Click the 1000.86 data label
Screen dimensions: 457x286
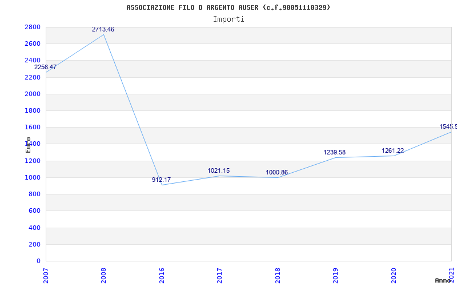(276, 173)
